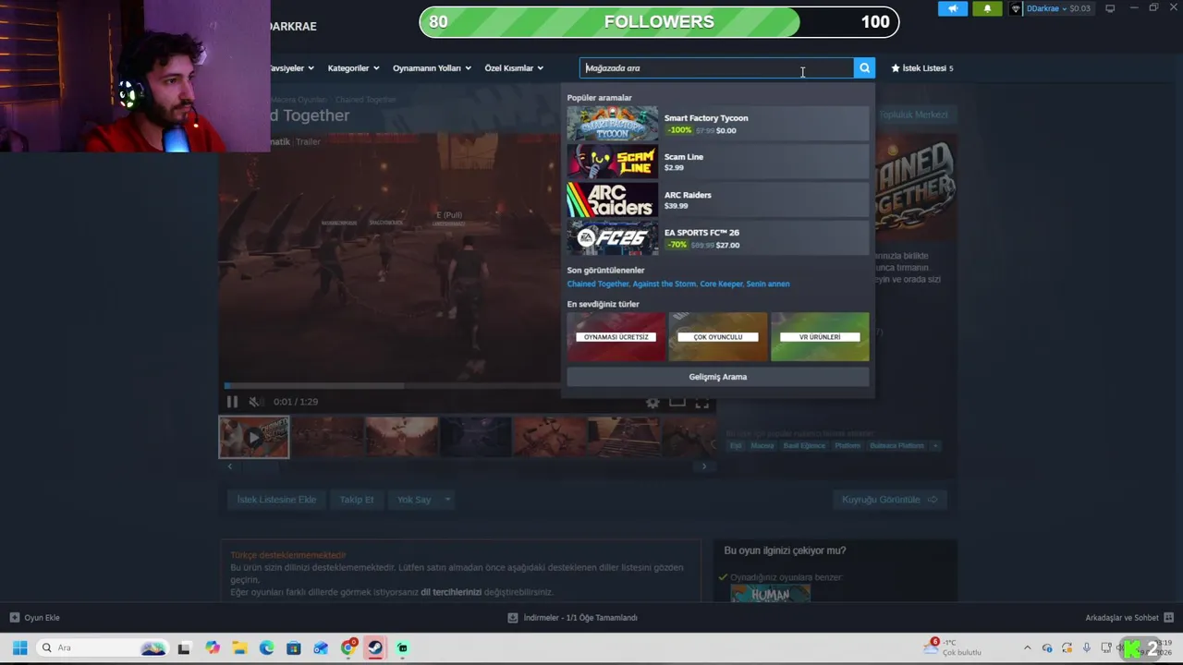
Task: Open Chrome from the taskbar
Action: 348,647
